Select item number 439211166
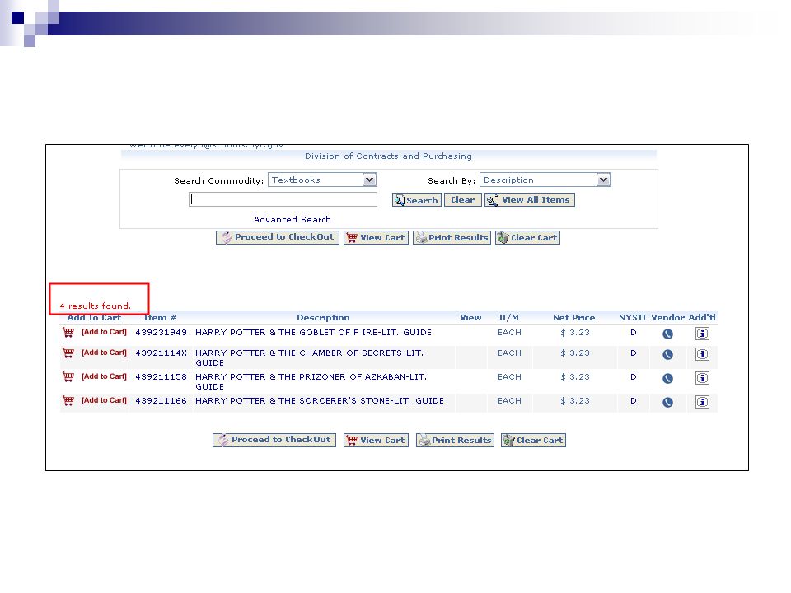Image resolution: width=791 pixels, height=593 pixels. 161,401
